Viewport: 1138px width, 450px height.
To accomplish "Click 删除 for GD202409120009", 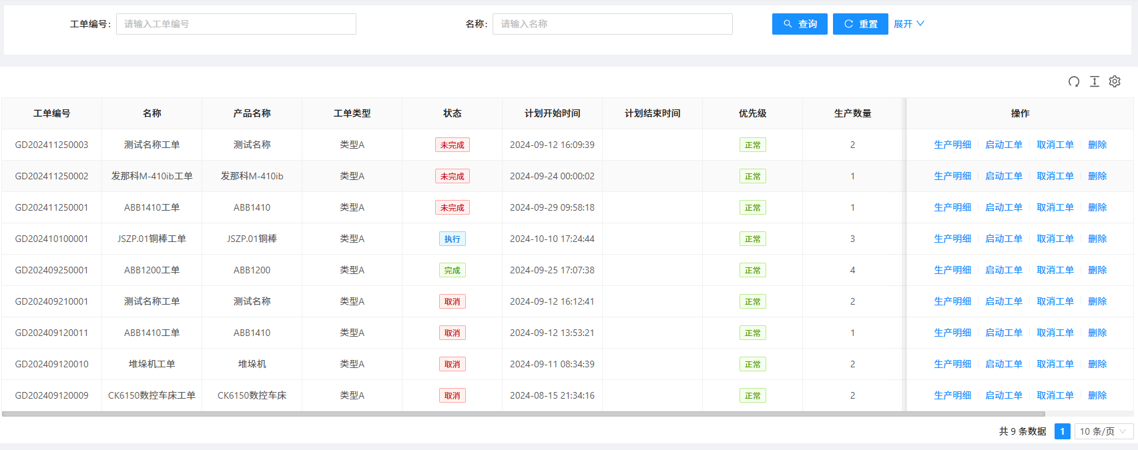I will click(1097, 395).
